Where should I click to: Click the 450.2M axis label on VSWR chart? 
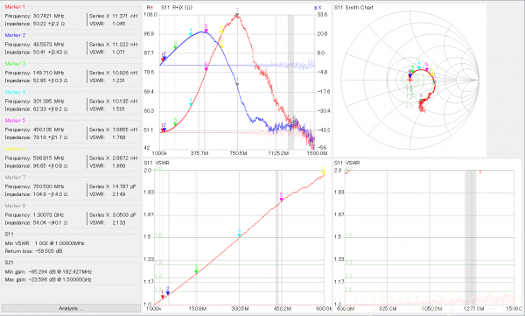pyautogui.click(x=283, y=309)
